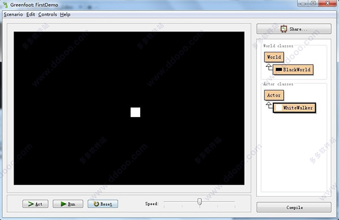Click the Act button

[x=36, y=204]
